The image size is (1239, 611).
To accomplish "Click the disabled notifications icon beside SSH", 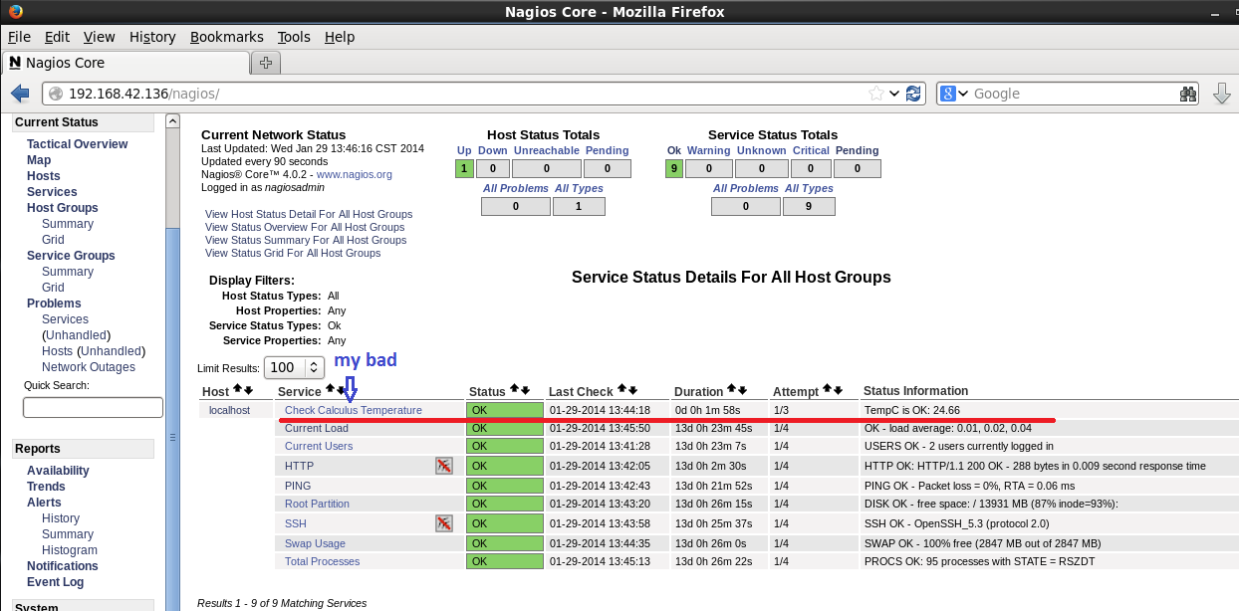I will [444, 523].
